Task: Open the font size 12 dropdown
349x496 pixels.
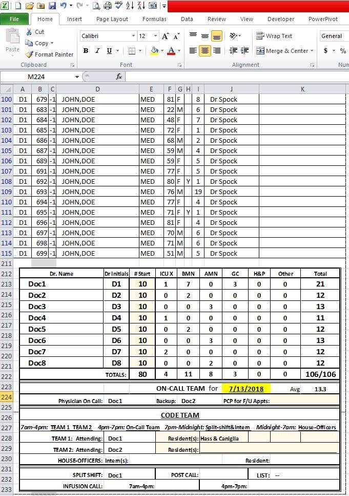Action: [x=155, y=36]
